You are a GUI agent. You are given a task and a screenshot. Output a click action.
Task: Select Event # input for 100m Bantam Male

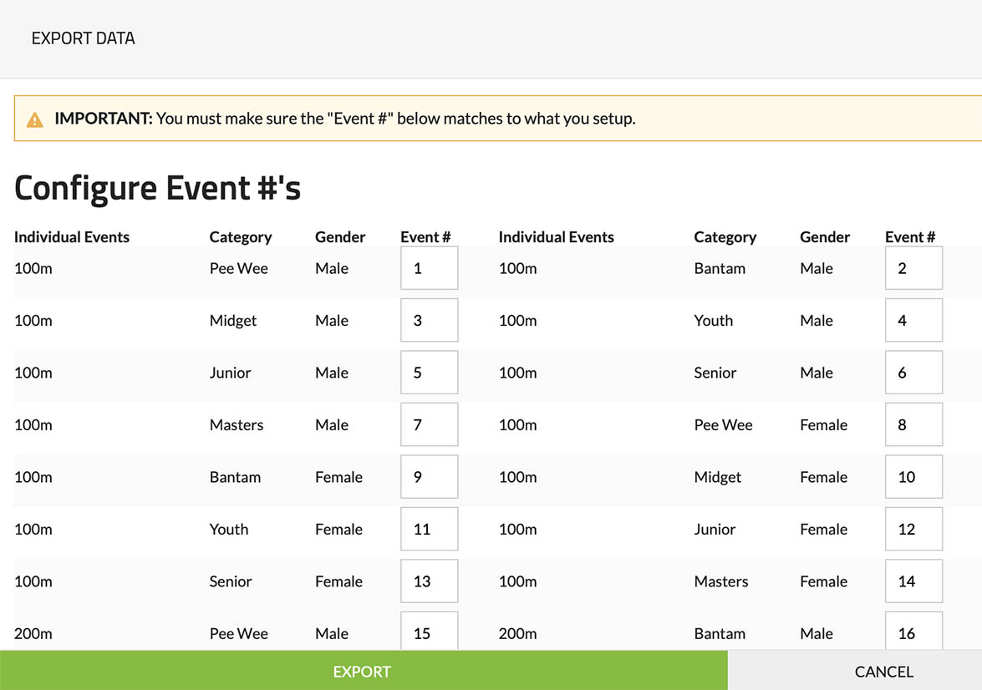(x=913, y=268)
